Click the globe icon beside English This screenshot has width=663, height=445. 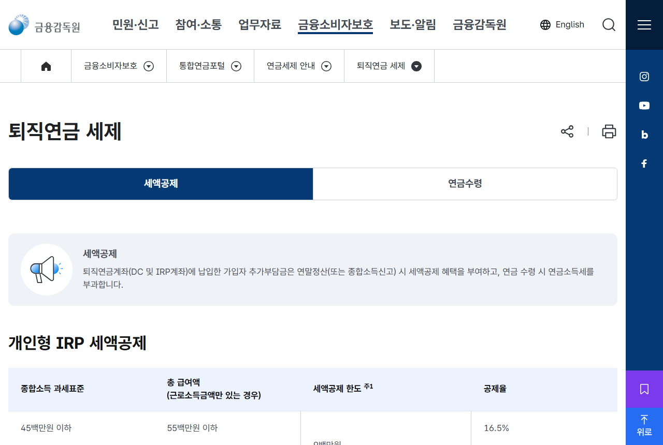click(545, 25)
